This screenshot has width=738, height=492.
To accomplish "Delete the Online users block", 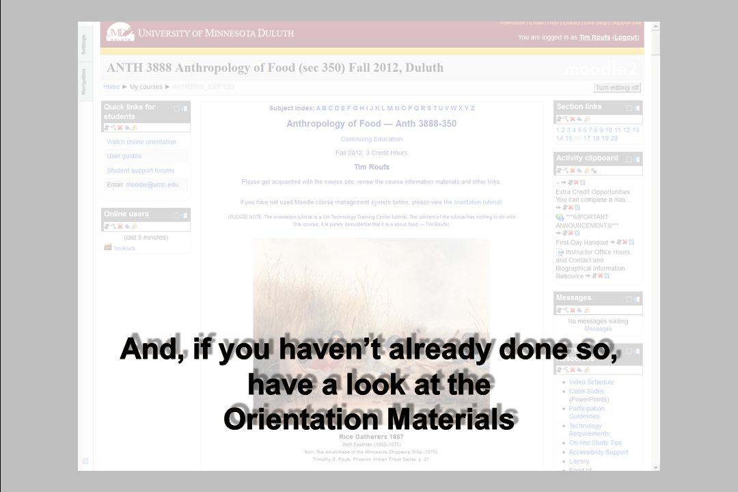I will tap(120, 226).
